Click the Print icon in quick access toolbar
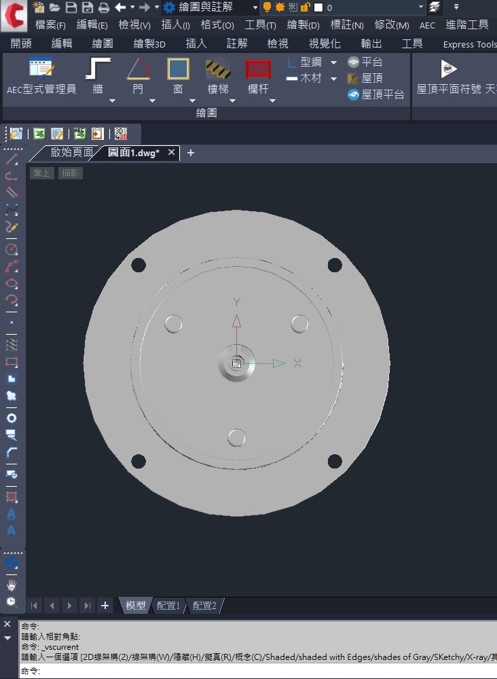The image size is (497, 679). click(104, 7)
